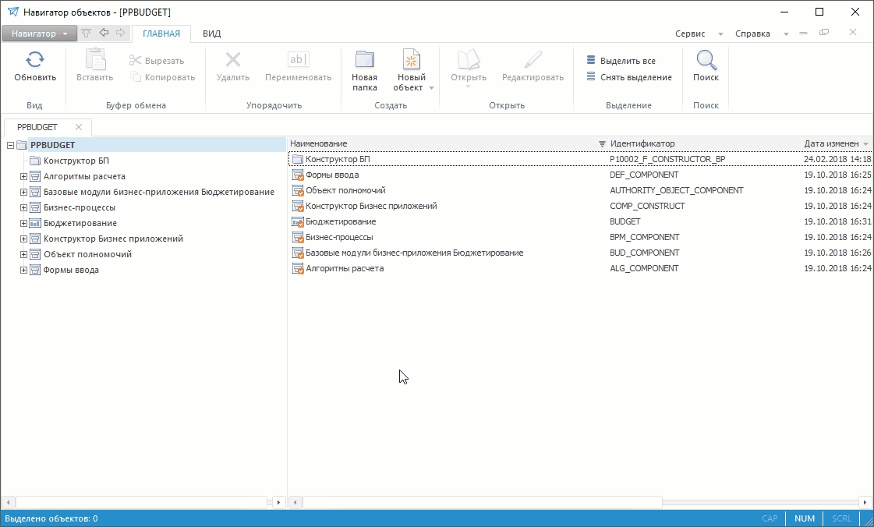The image size is (874, 527).
Task: Navigate back with the left arrow icon
Action: tap(104, 34)
